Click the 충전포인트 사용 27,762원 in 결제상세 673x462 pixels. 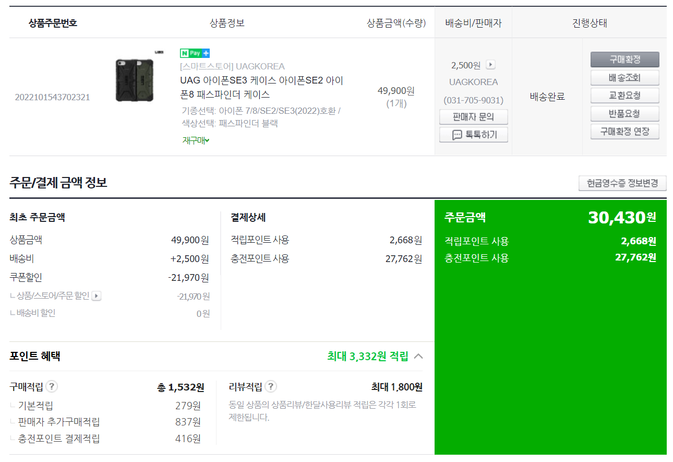tap(326, 258)
